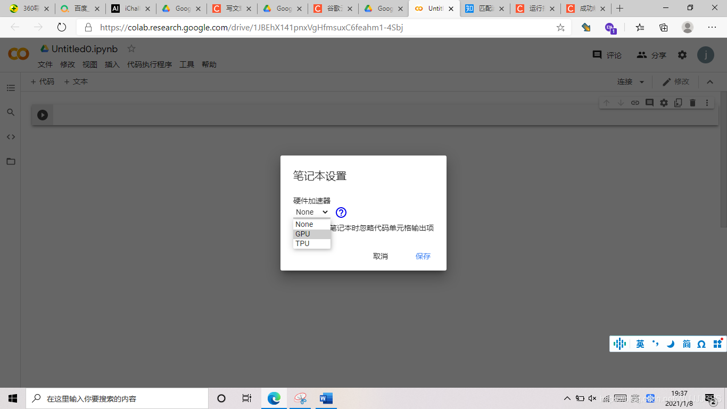Mirror cell in tab icon
The height and width of the screenshot is (409, 727).
pos(678,103)
